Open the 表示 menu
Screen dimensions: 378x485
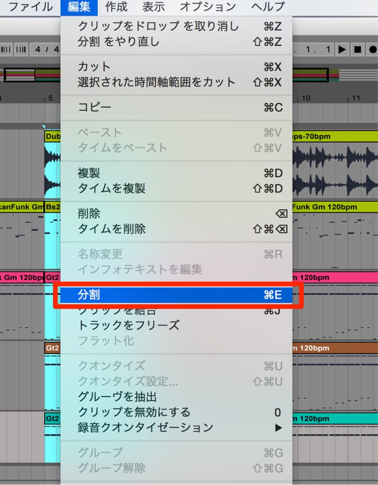click(153, 7)
